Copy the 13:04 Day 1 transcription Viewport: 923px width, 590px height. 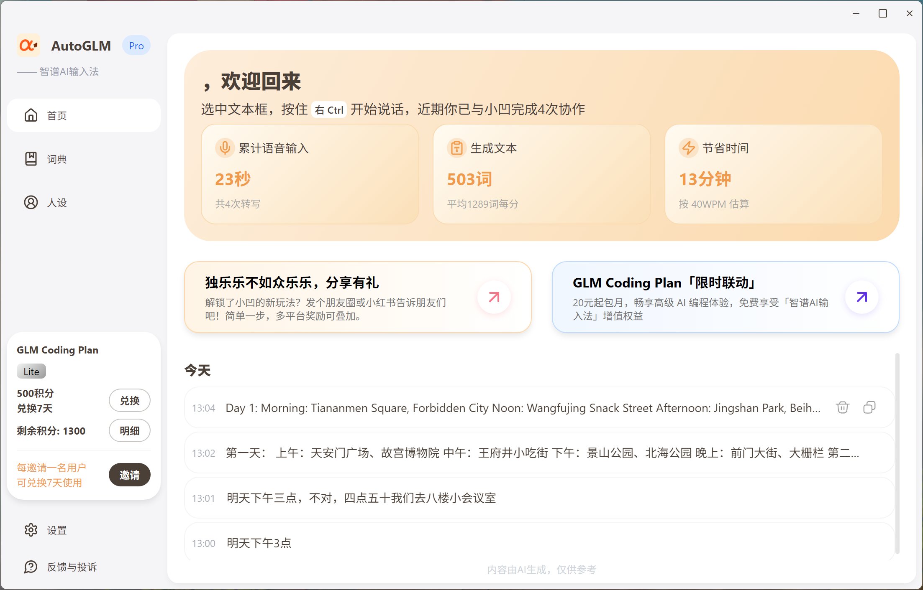869,407
